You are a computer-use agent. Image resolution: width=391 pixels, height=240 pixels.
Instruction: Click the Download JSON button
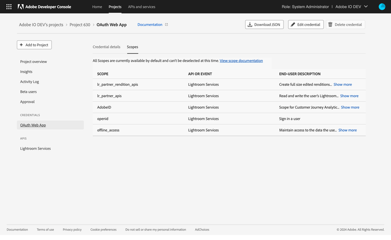point(264,24)
